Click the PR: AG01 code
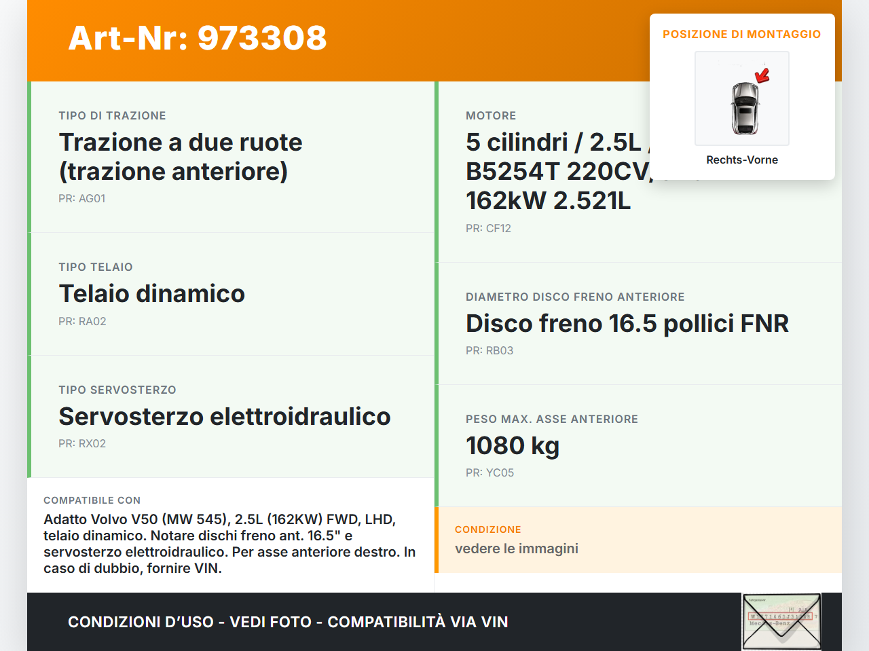This screenshot has height=651, width=869. (x=82, y=198)
